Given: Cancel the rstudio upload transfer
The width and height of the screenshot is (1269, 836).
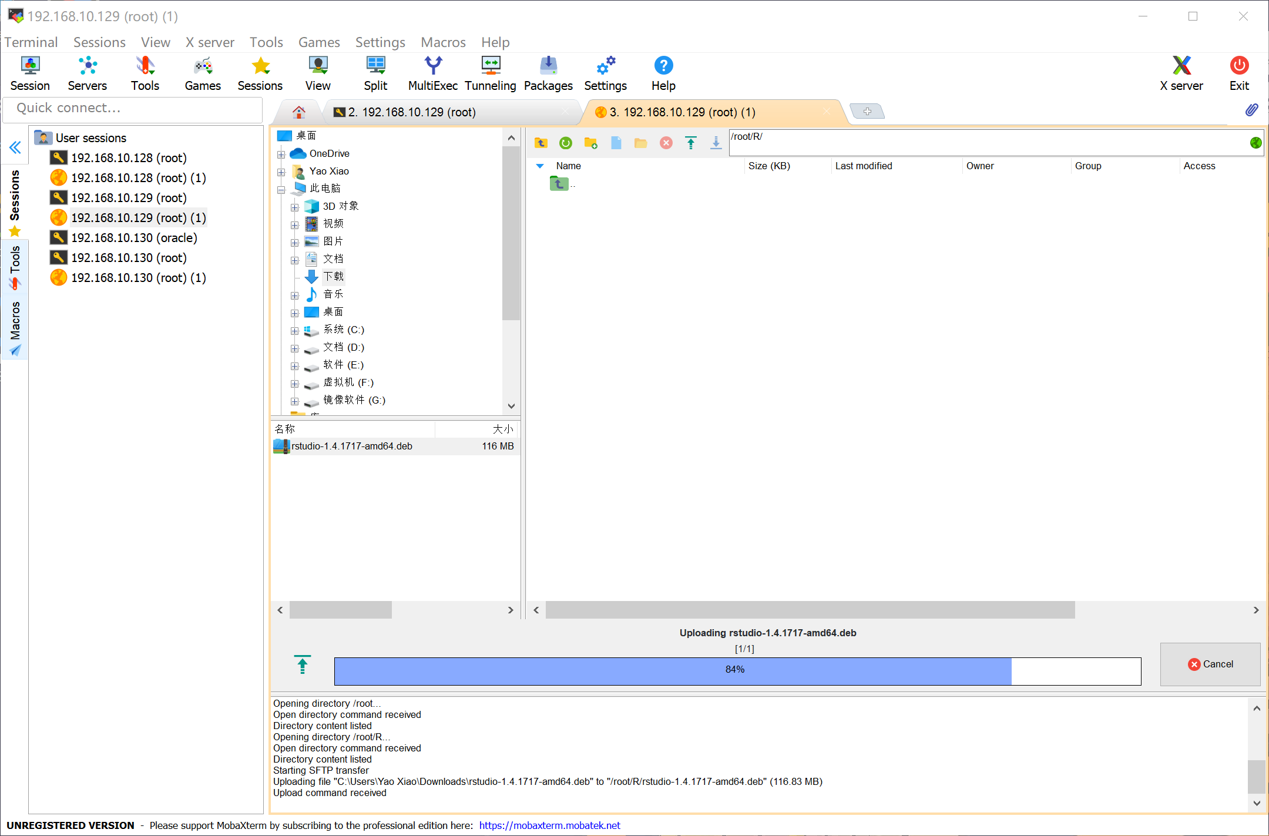Looking at the screenshot, I should tap(1209, 664).
